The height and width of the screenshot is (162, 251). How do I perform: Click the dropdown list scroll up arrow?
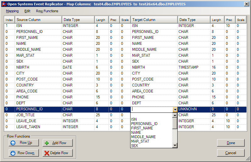pos(175,115)
